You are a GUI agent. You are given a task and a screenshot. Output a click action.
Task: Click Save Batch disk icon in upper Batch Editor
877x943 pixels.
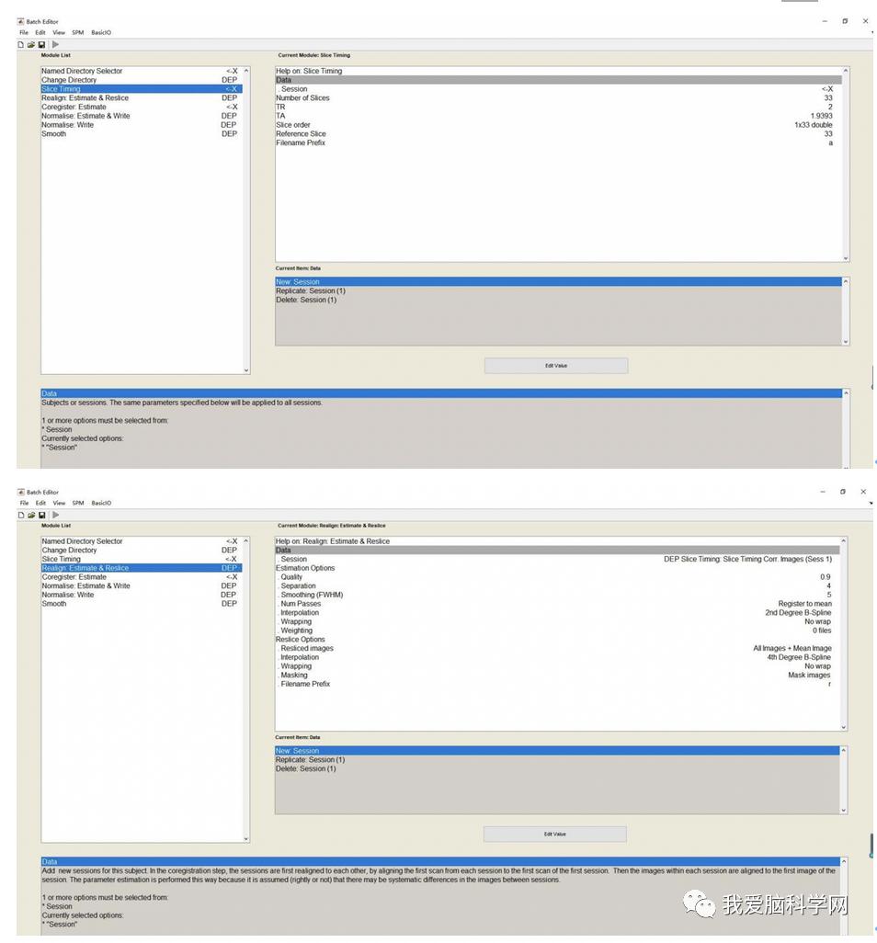click(x=41, y=44)
